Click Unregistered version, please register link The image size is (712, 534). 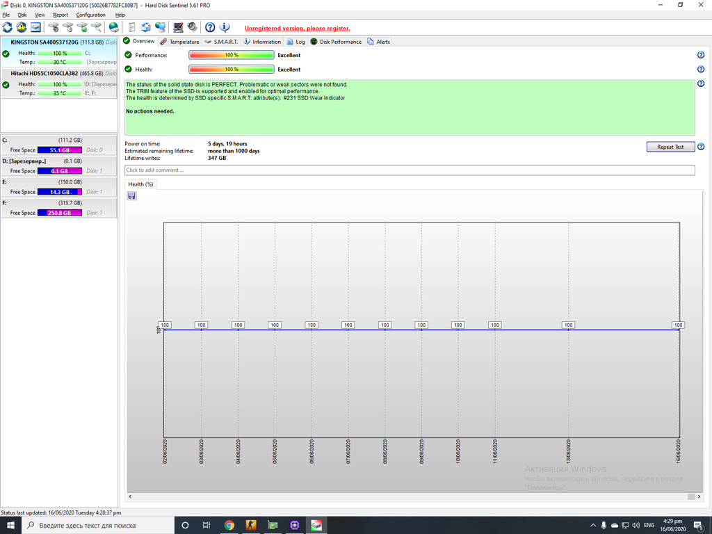pos(298,28)
